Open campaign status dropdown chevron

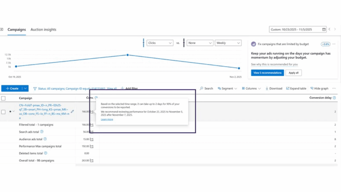pos(14,111)
